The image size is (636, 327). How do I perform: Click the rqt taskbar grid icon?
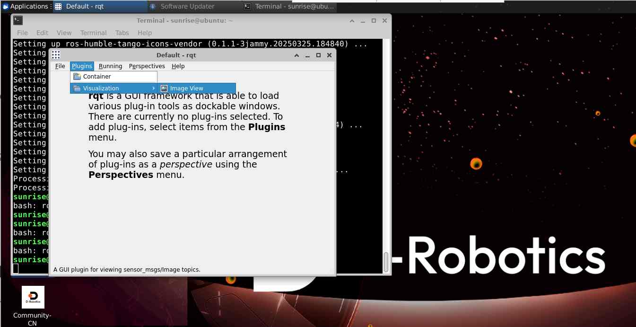coord(58,6)
